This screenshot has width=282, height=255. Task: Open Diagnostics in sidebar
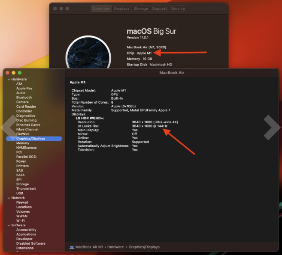pyautogui.click(x=25, y=116)
